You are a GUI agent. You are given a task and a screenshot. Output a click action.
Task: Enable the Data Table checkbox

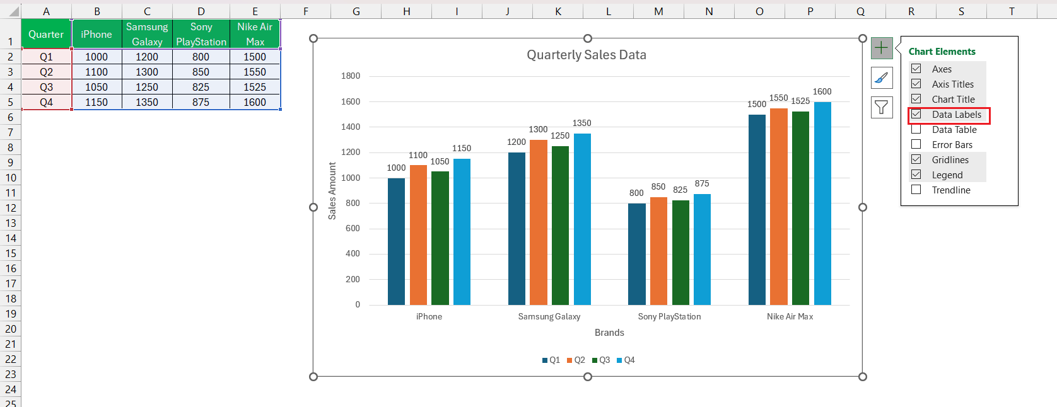[x=916, y=129]
